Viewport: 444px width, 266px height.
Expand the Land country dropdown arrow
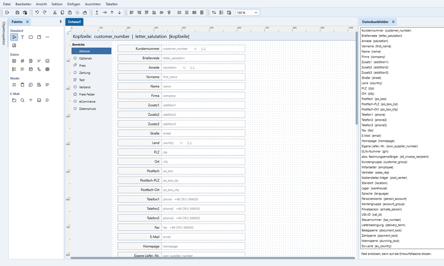[x=181, y=143]
